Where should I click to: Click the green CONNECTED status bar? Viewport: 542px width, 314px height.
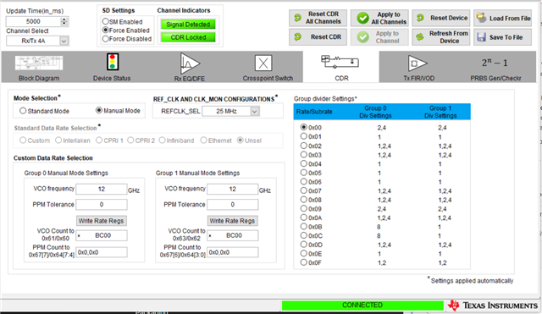tap(362, 306)
